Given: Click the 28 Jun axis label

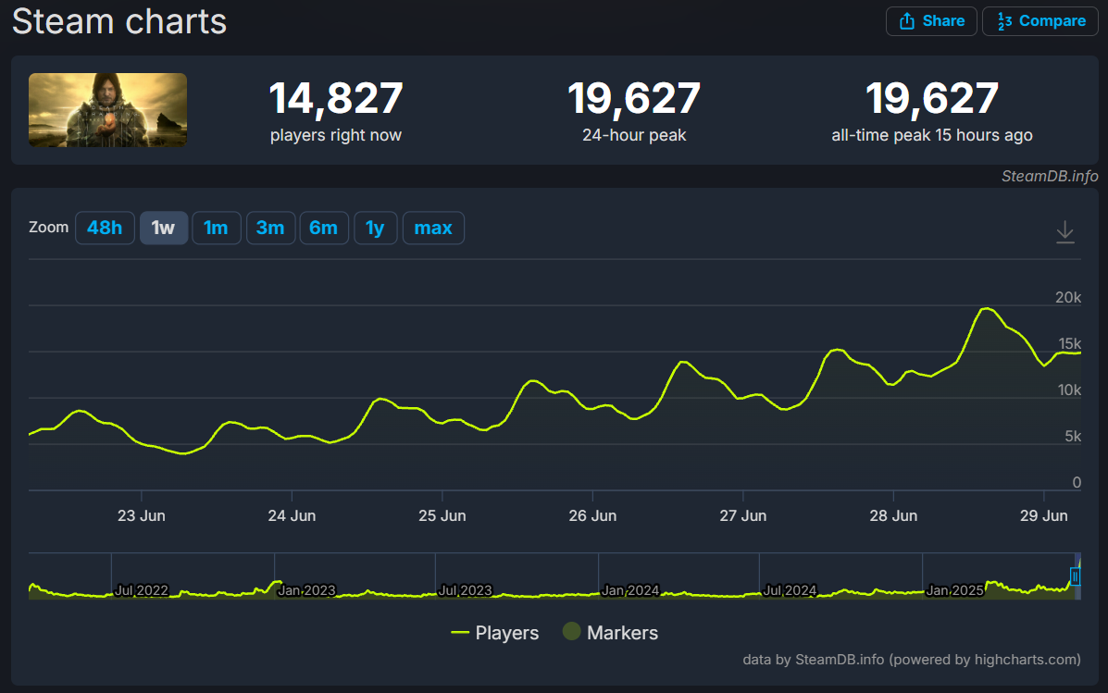Looking at the screenshot, I should (x=893, y=516).
